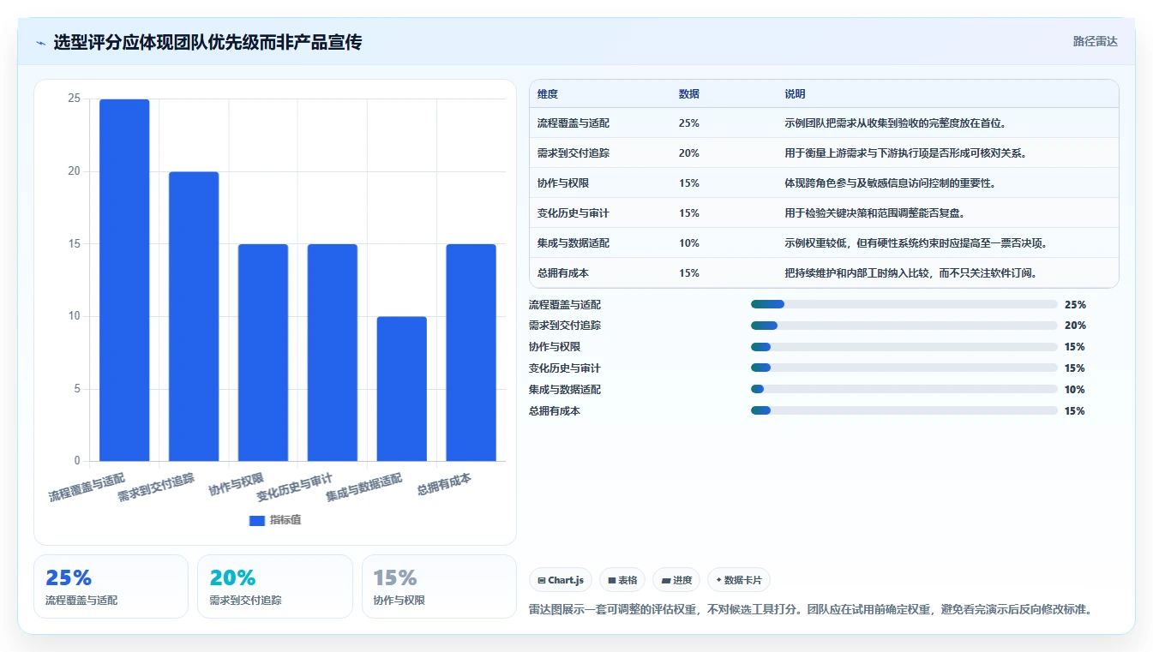
Task: Click the x-axis label 协作与权限
Action: point(237,484)
